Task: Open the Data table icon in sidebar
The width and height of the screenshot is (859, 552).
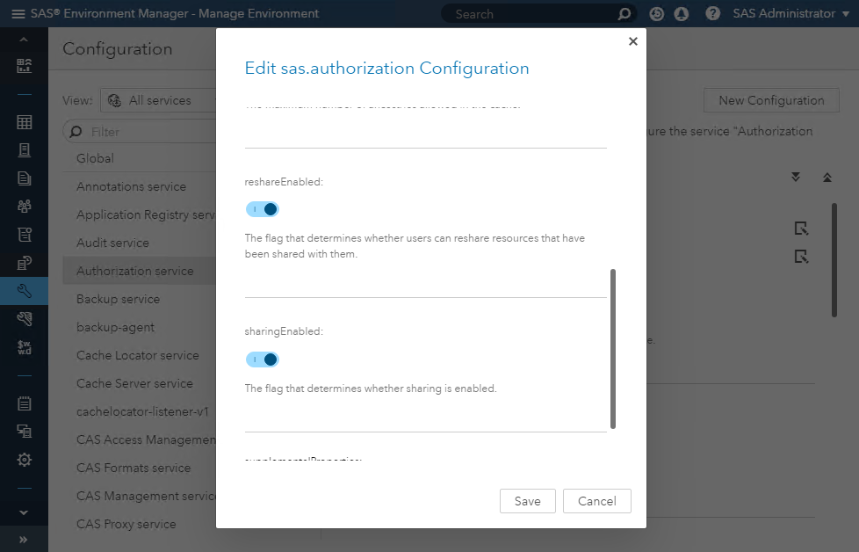Action: 25,123
